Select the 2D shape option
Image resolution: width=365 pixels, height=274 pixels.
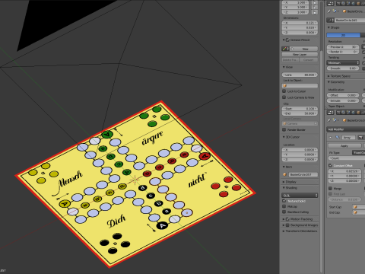point(344,35)
